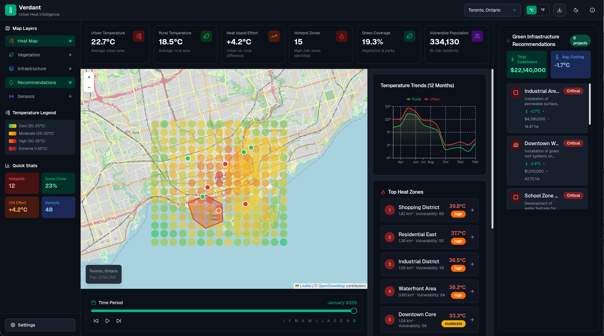Open the info icon at top right
The width and height of the screenshot is (604, 336).
(592, 10)
